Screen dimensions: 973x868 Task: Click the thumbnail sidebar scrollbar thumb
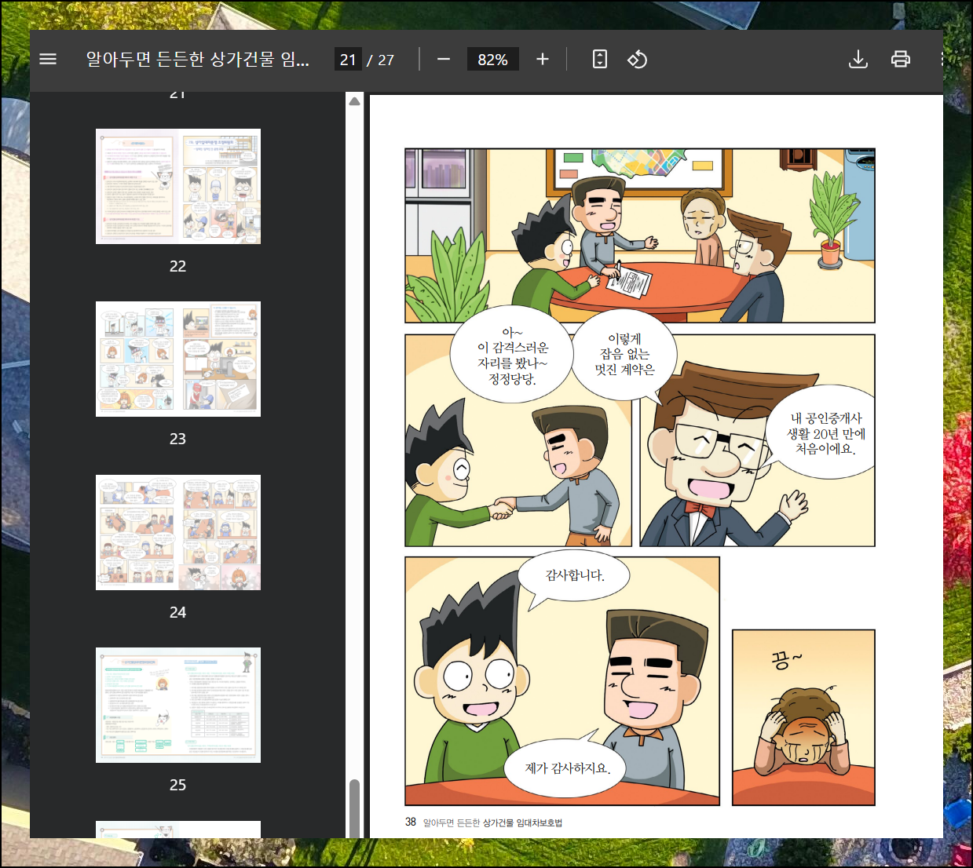pyautogui.click(x=355, y=808)
